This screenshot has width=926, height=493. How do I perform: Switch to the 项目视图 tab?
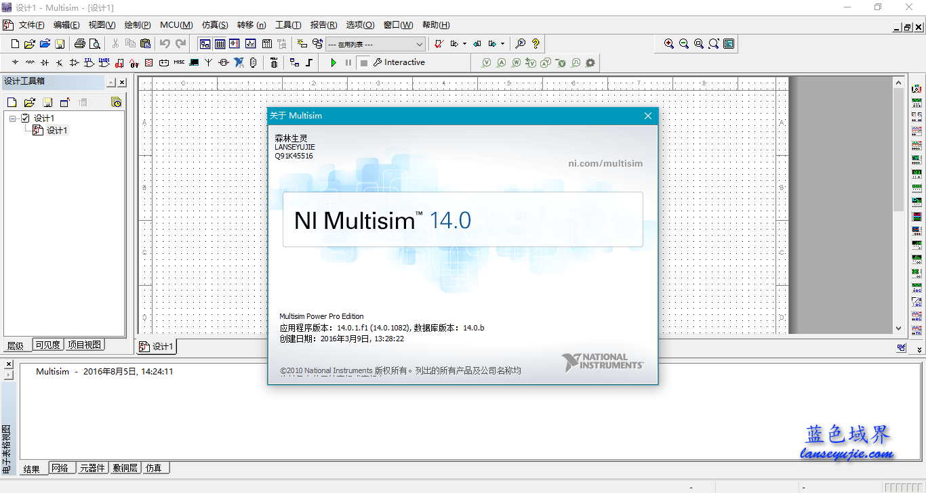pos(84,345)
